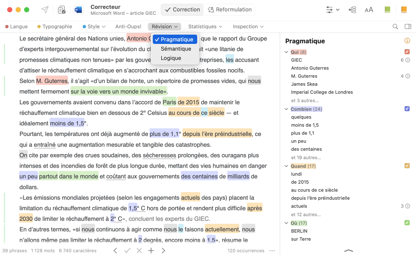Collapse the Quand group in the panel
This screenshot has width=416, height=255.
287,166
